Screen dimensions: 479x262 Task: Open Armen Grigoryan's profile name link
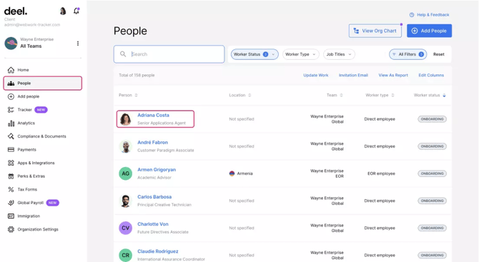click(157, 169)
